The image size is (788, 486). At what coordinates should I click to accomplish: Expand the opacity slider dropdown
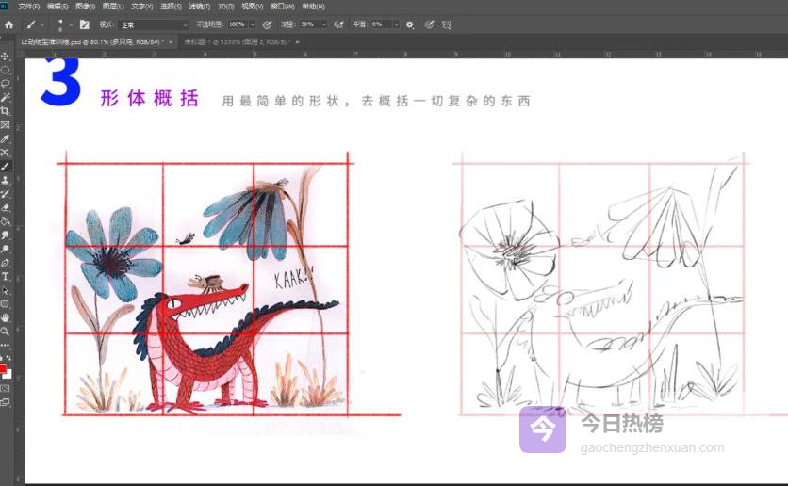251,24
